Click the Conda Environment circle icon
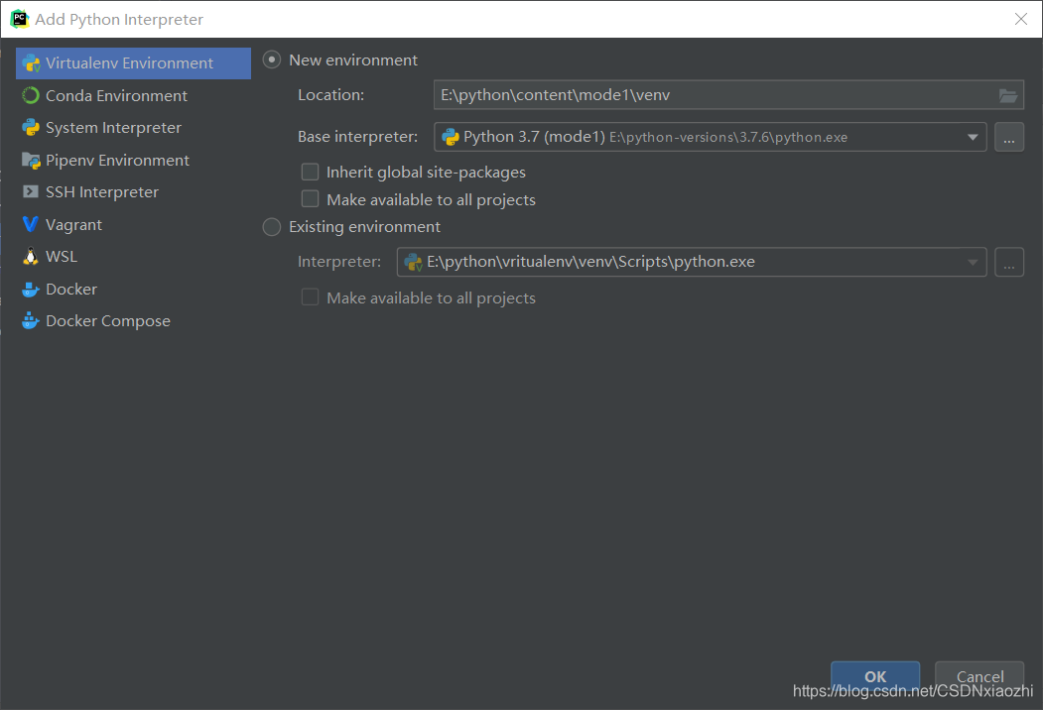This screenshot has width=1043, height=710. coord(31,96)
